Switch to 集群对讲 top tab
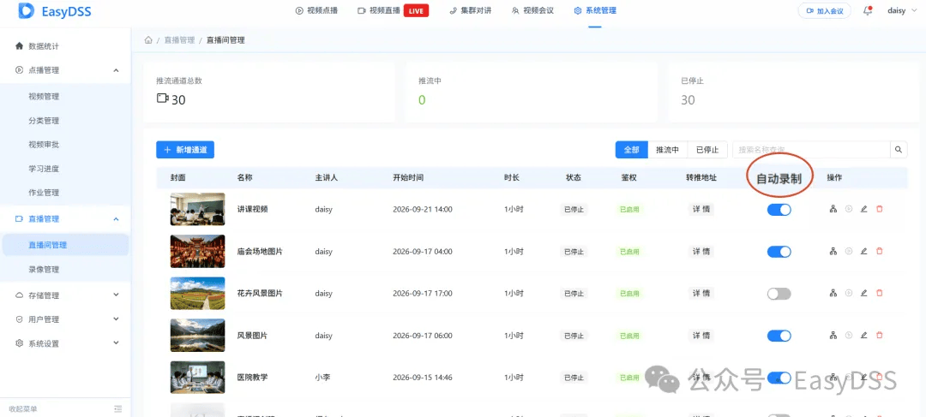 (x=470, y=10)
